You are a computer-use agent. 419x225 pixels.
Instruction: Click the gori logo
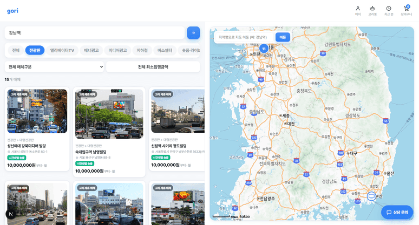[12, 11]
